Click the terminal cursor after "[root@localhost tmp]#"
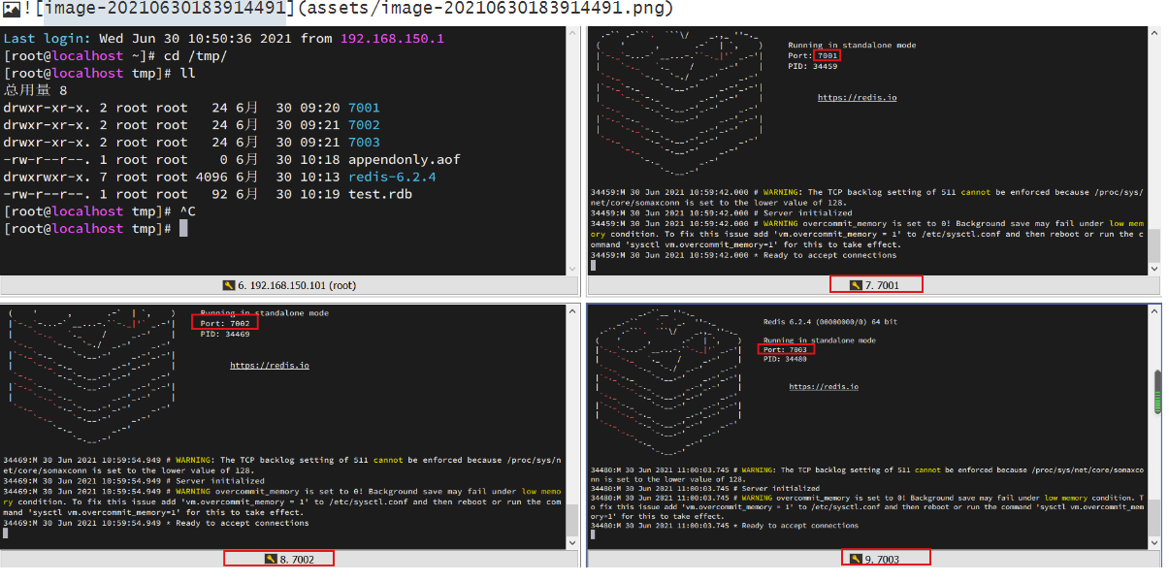This screenshot has width=1169, height=582. point(183,229)
